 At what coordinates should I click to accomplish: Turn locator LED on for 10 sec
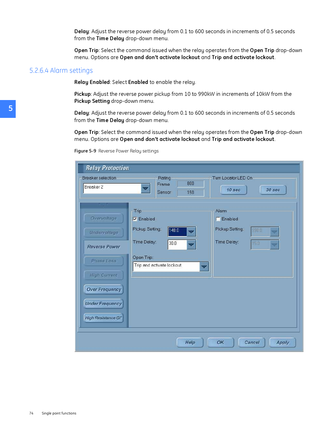(x=234, y=190)
